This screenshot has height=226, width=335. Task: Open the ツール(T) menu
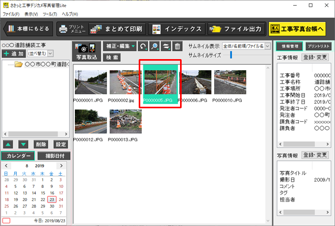50,14
